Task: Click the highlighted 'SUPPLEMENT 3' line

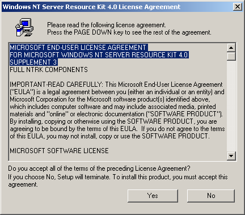Action: (33, 62)
